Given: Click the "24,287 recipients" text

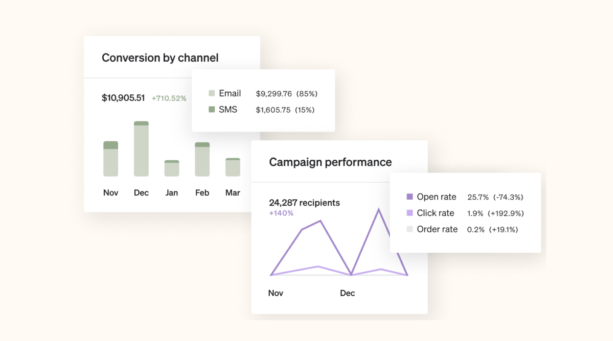Looking at the screenshot, I should (305, 203).
